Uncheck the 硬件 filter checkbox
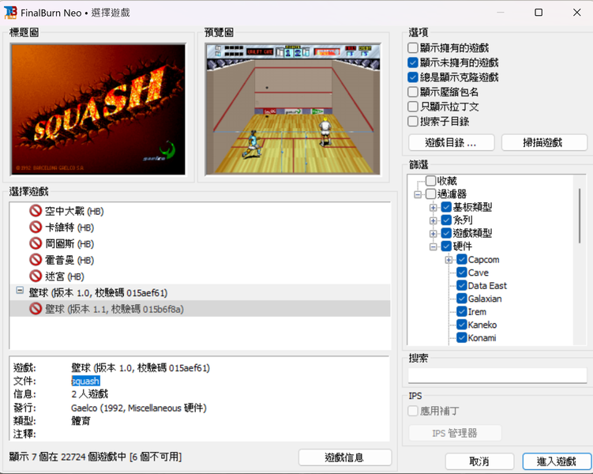Image resolution: width=593 pixels, height=474 pixels. (x=446, y=246)
